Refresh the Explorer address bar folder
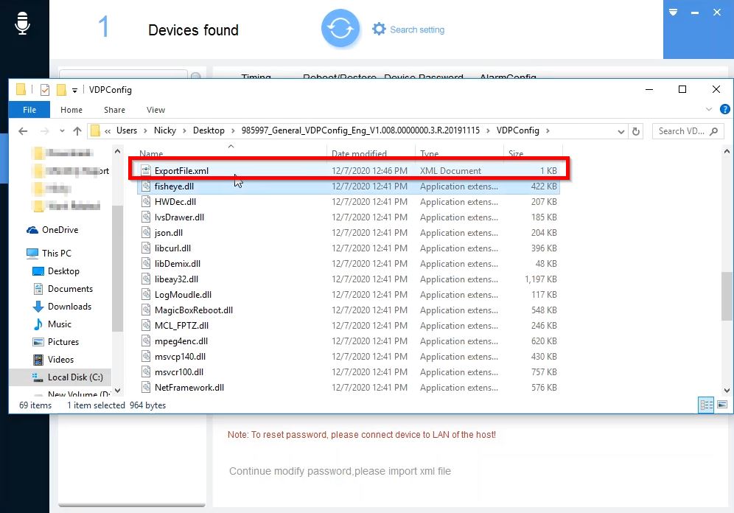This screenshot has width=734, height=513. (637, 131)
